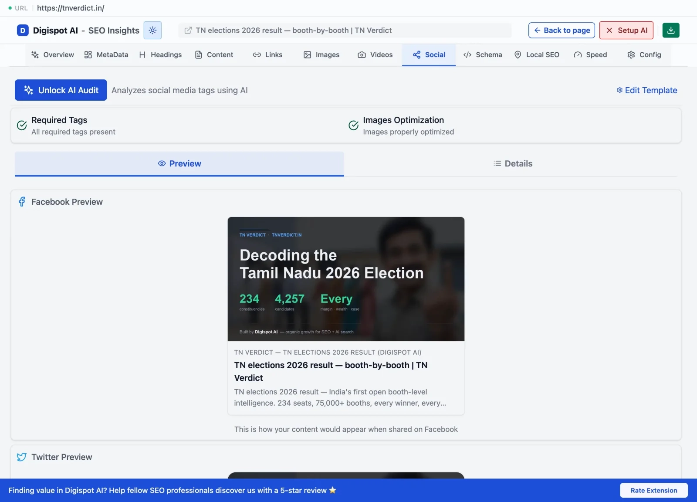Click the Facebook preview title text

[331, 372]
